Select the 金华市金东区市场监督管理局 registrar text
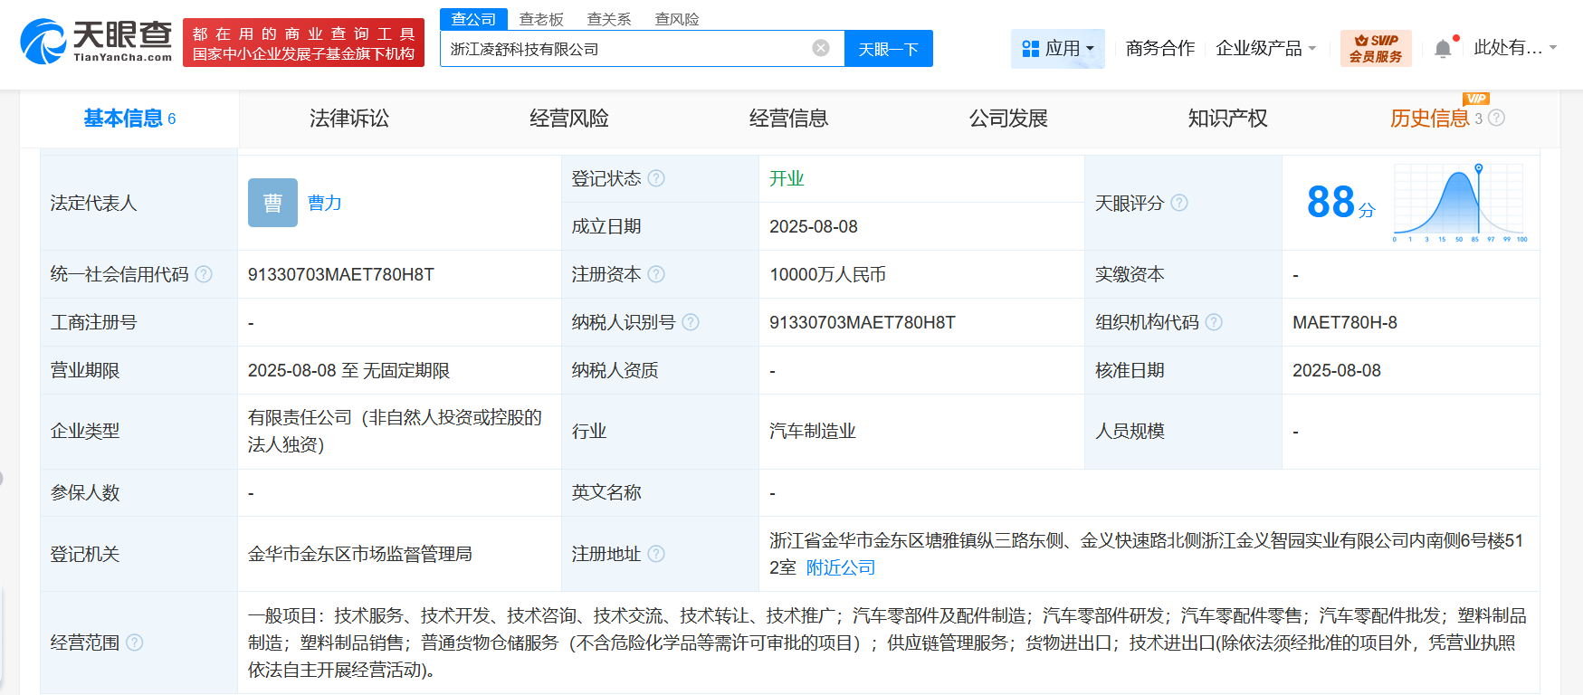This screenshot has width=1583, height=695. [360, 554]
